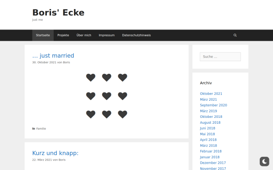
Task: Click the date 22. März 2021
Action: 42,160
